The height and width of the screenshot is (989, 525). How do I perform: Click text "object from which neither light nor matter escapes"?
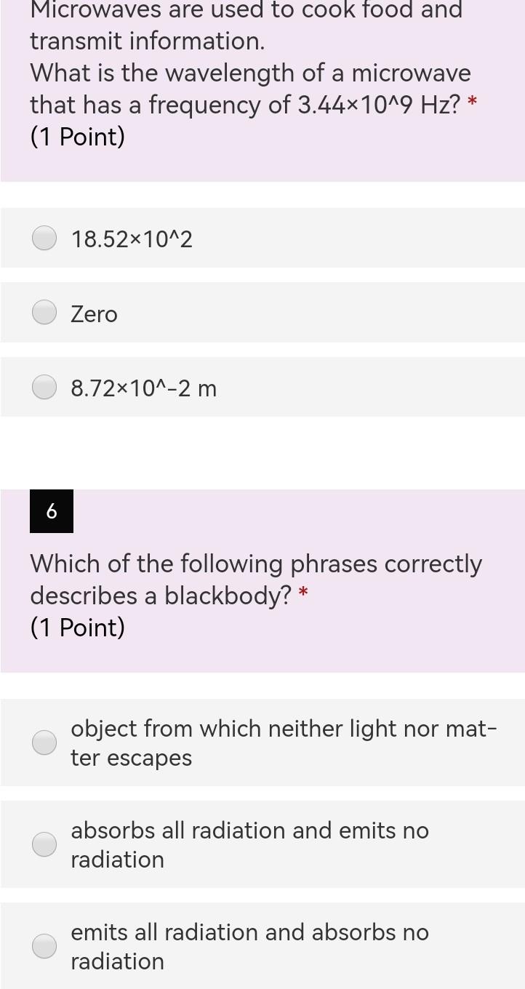tap(284, 742)
